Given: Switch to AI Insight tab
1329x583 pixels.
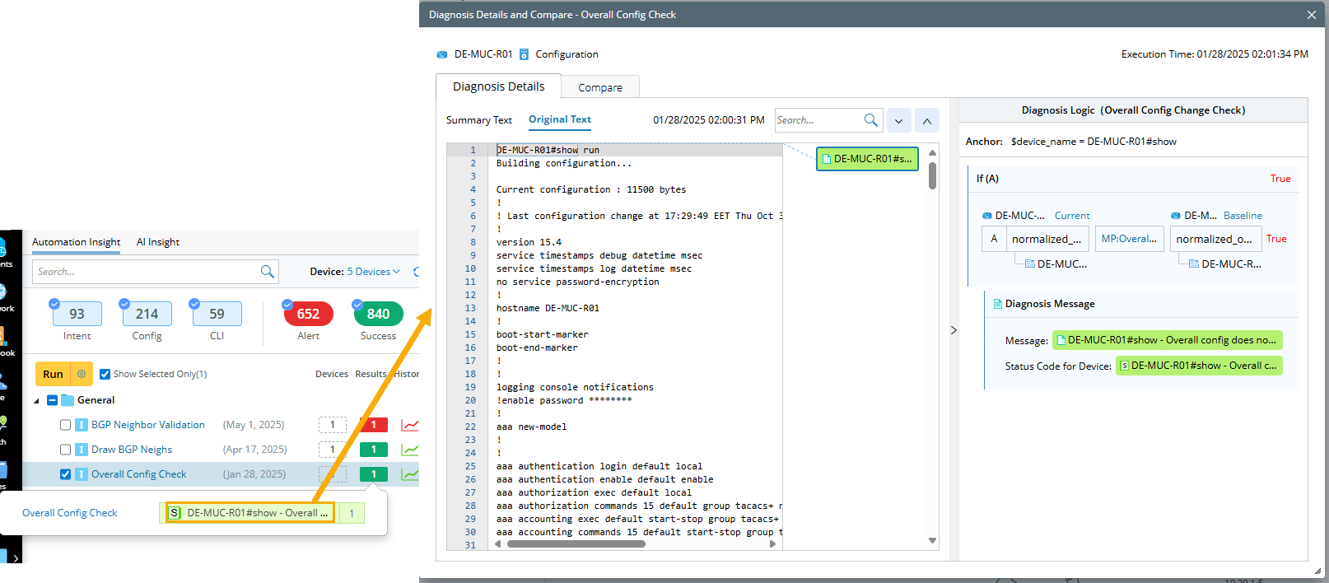Looking at the screenshot, I should click(157, 242).
